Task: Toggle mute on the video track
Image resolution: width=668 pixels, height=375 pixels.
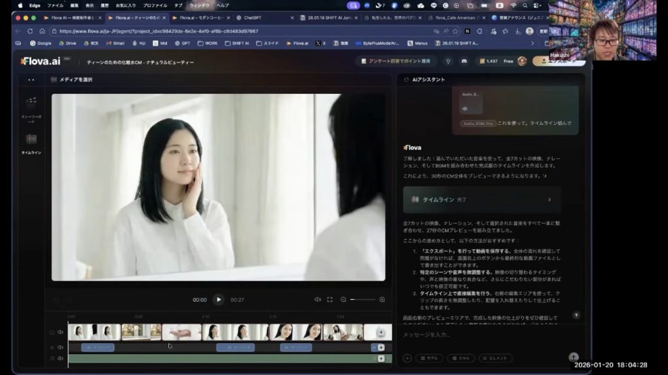Action: (60, 332)
